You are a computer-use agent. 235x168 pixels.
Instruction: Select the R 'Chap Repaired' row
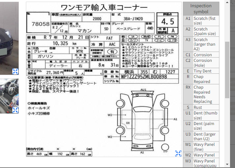[201, 79]
